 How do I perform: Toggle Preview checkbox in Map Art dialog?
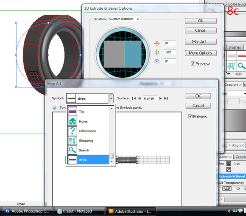click(190, 116)
